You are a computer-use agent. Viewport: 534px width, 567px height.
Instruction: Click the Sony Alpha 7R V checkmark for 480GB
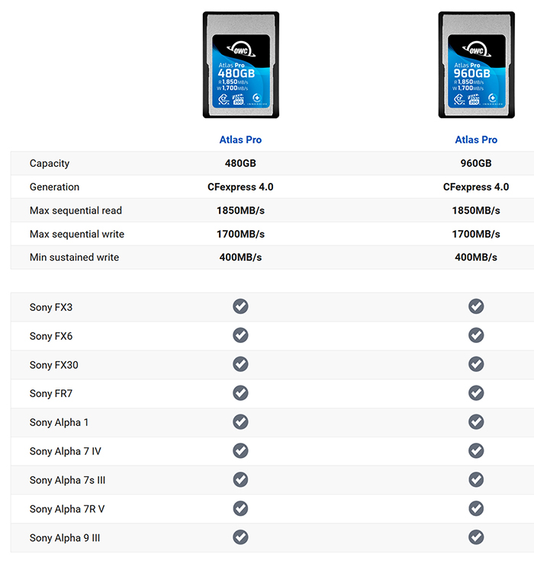[240, 508]
